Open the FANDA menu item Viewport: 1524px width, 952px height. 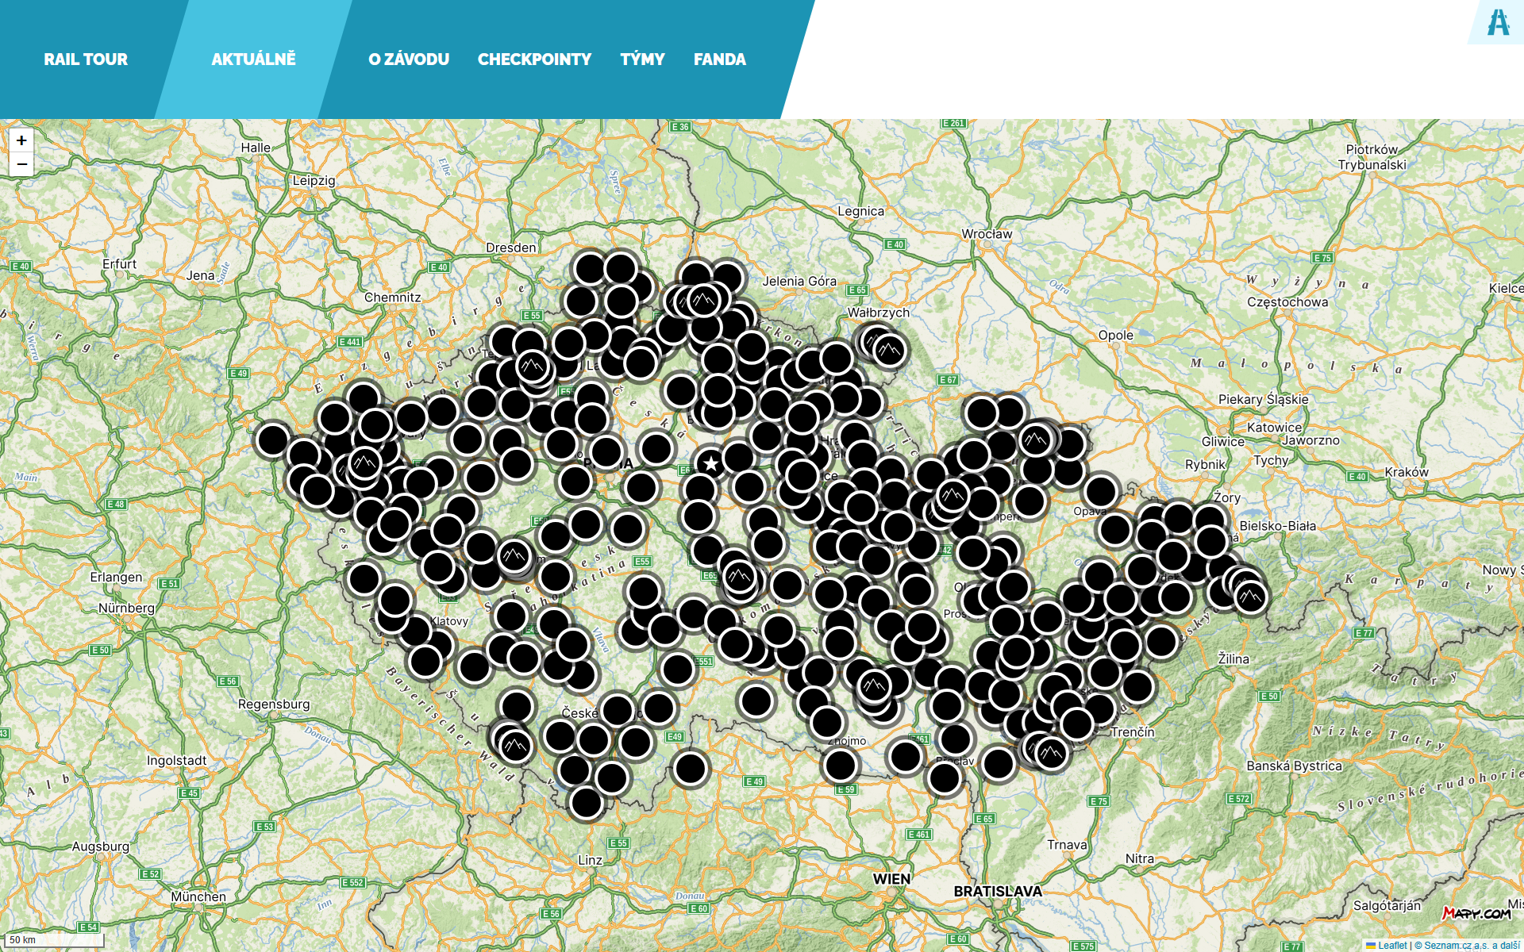tap(719, 59)
